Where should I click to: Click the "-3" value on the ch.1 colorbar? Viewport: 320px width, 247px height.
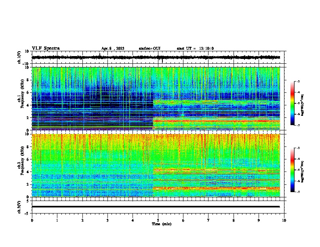pos(298,81)
